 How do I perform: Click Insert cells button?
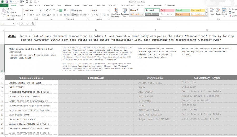[x=212, y=12]
